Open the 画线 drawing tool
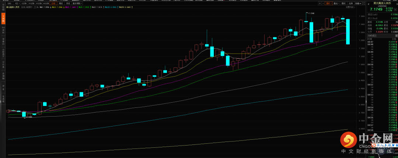Screen dimensions: 398x158 coord(343,3)
